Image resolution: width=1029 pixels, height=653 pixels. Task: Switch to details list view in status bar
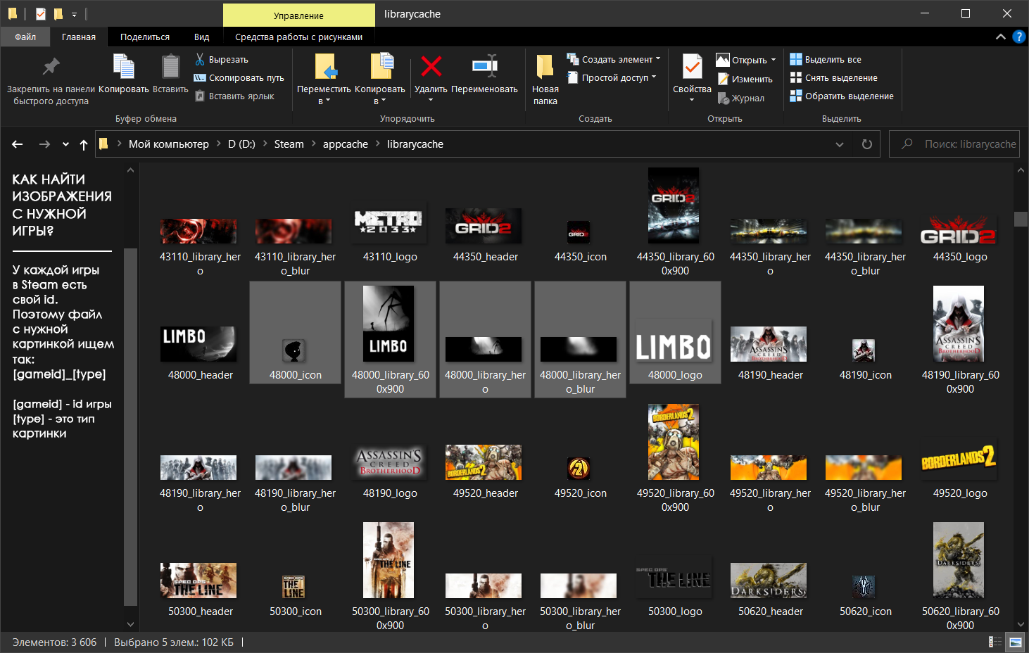(995, 642)
